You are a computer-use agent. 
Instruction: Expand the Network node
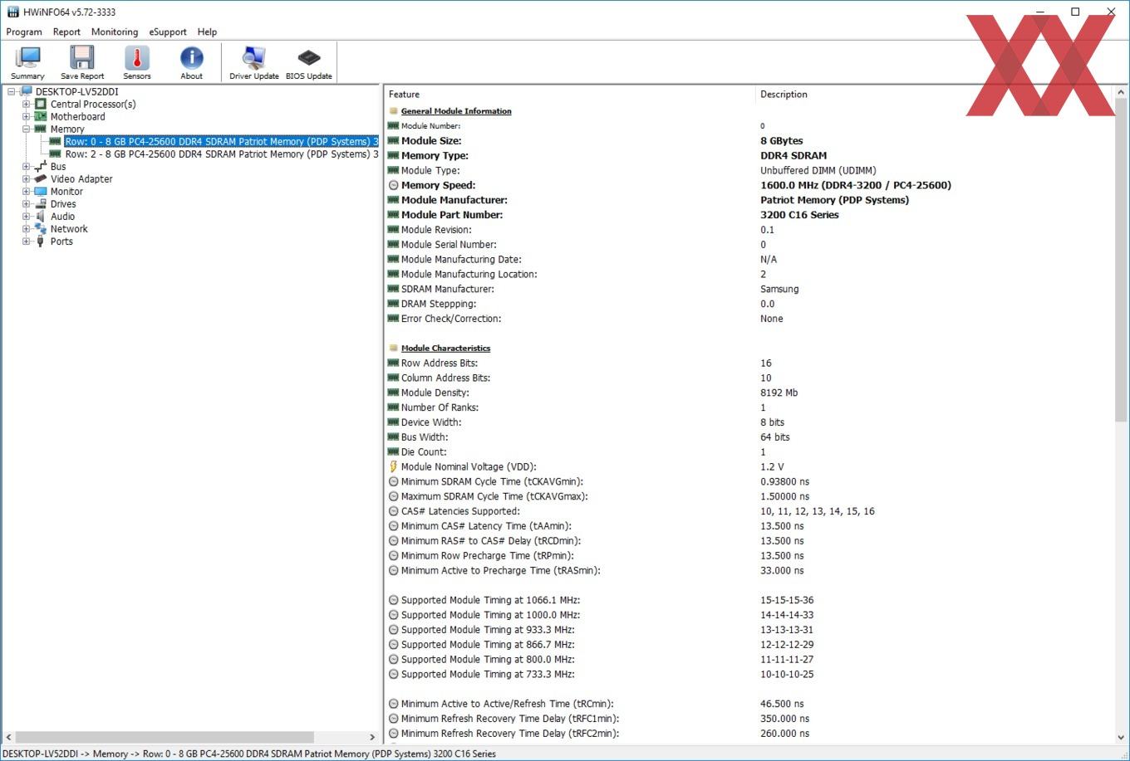click(x=26, y=228)
